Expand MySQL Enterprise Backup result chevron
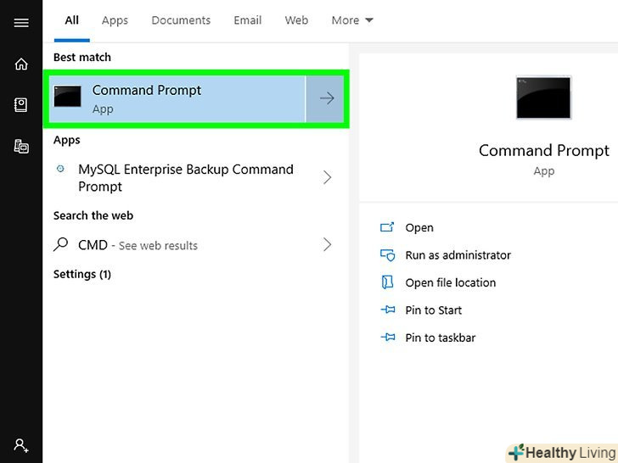This screenshot has width=618, height=463. [328, 177]
